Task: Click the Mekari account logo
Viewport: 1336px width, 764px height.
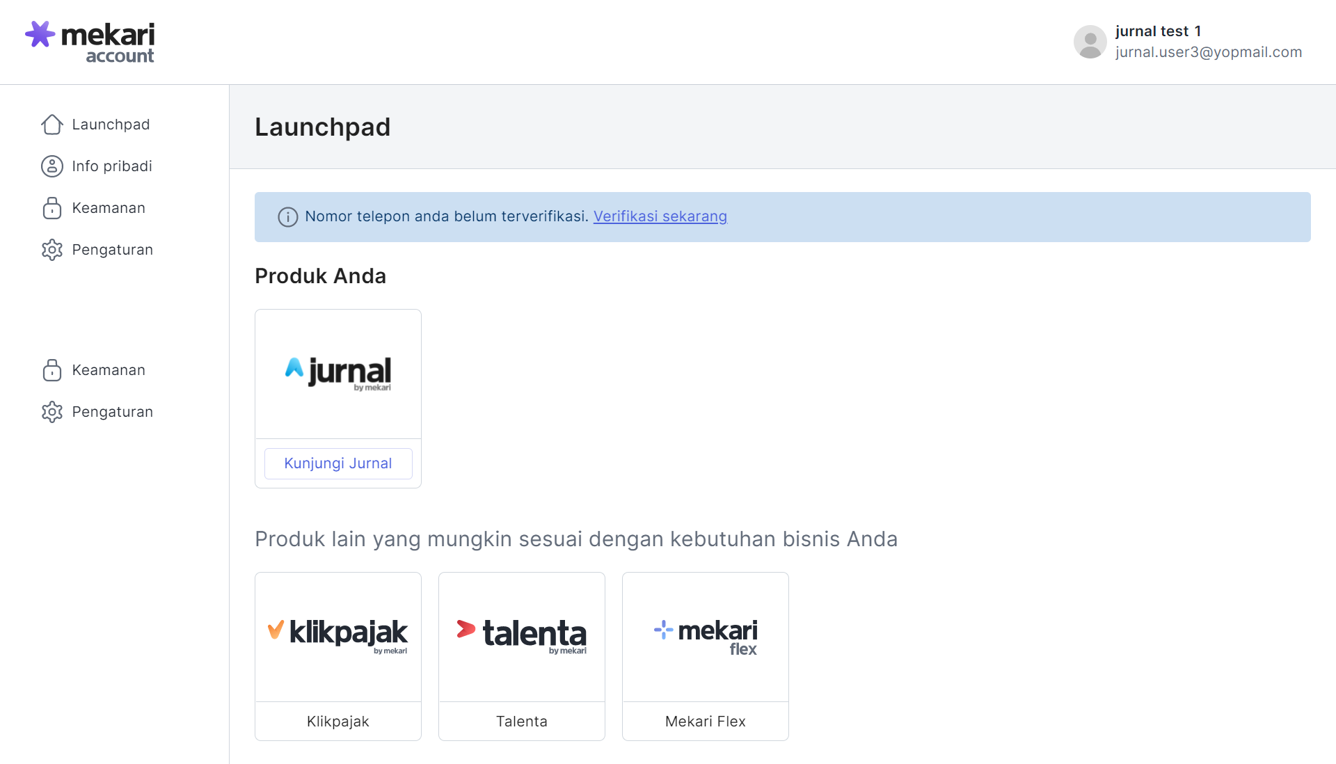Action: 90,42
